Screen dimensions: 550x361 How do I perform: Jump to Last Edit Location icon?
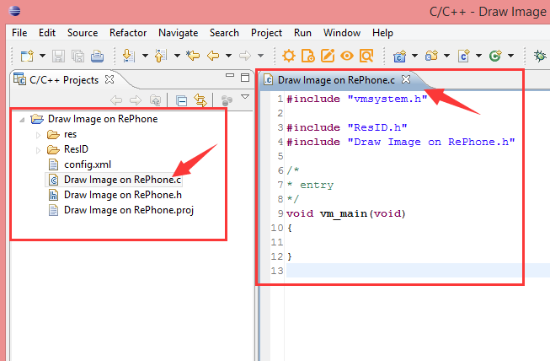pos(193,56)
